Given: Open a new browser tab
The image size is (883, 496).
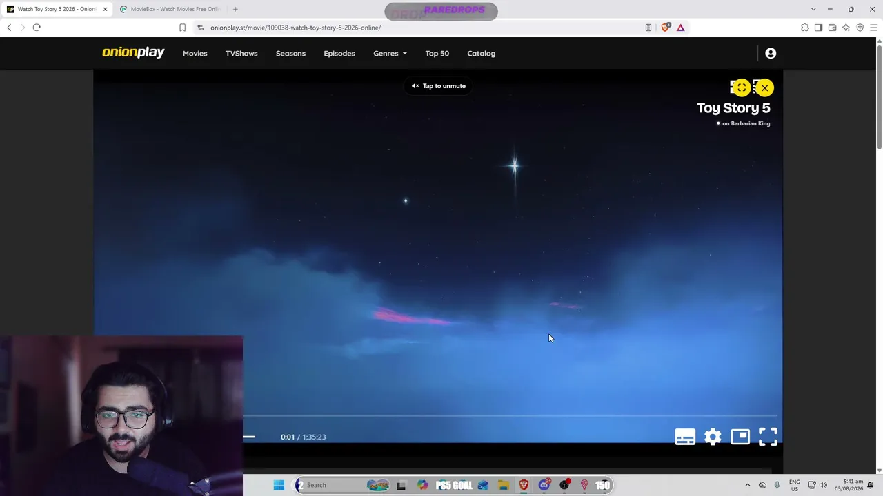Looking at the screenshot, I should point(235,9).
